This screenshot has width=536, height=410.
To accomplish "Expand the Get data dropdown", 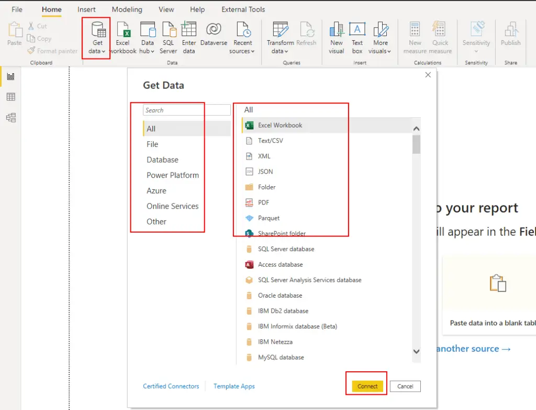I will pos(97,51).
